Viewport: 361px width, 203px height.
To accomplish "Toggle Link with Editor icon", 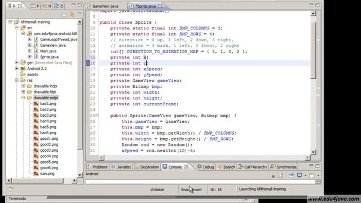I will (x=72, y=15).
